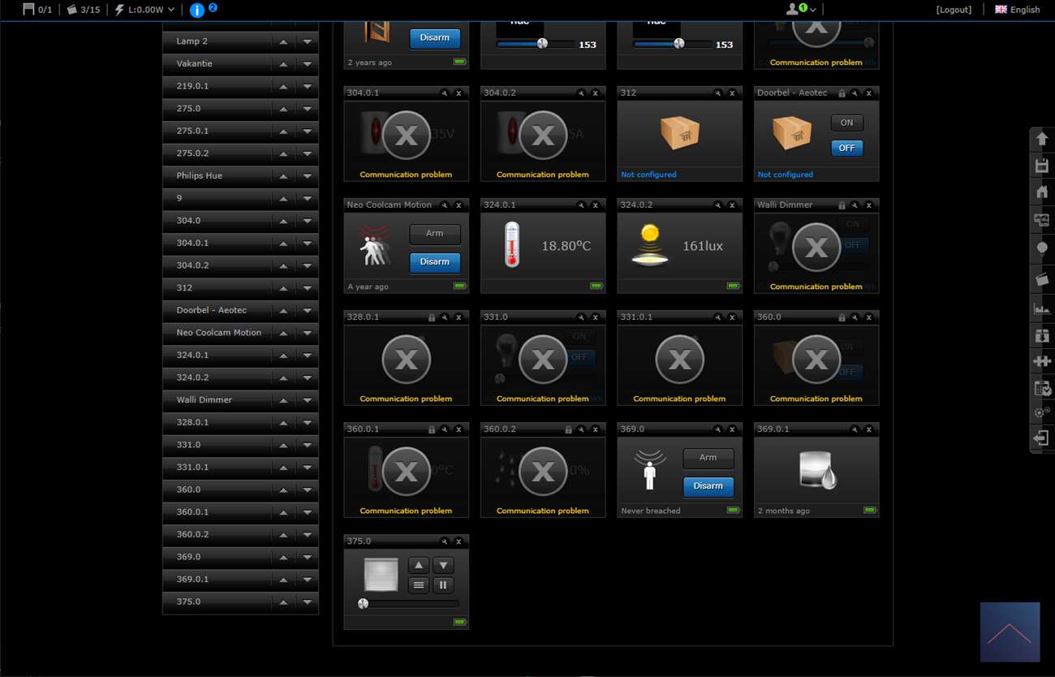
Task: Open the gears configuration icon in right sidebar
Action: coord(1042,412)
